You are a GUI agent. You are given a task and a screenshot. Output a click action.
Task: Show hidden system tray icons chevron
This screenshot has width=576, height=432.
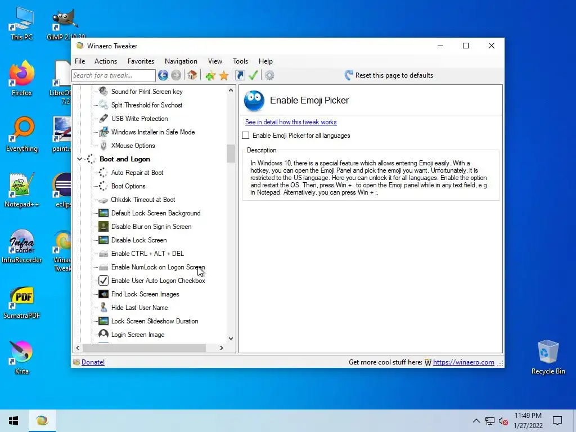[476, 421]
